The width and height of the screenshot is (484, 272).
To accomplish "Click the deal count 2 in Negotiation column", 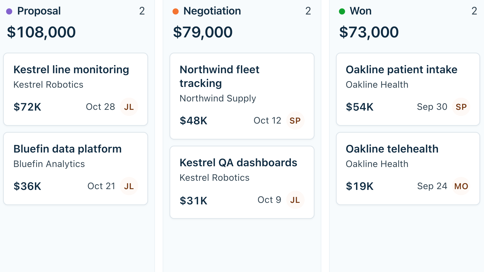I will click(308, 11).
